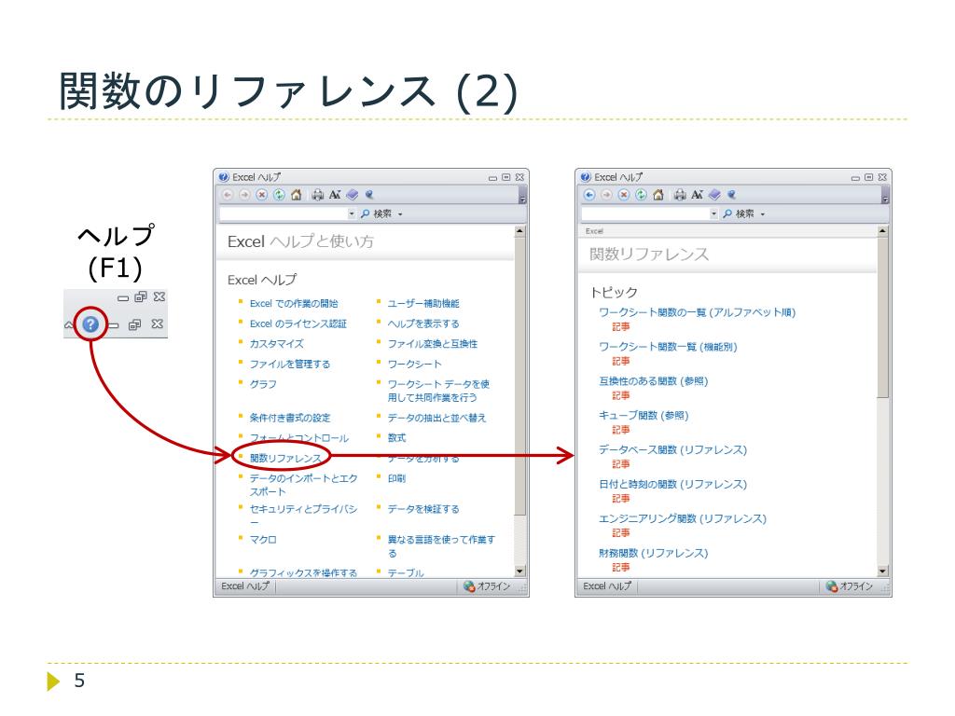Viewport: 955px width, 716px height.
Task: Toggle Keep On Top pin, left Help window
Action: pos(369,195)
